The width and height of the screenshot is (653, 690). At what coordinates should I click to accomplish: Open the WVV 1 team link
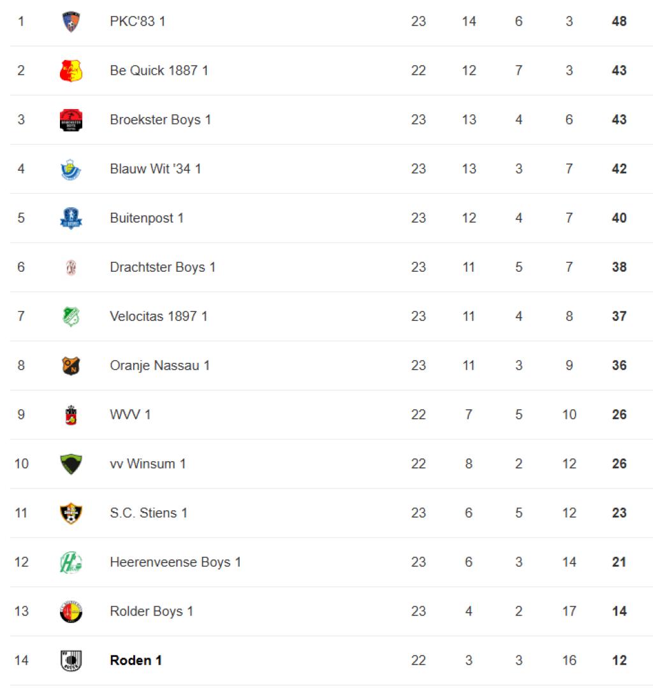click(130, 415)
